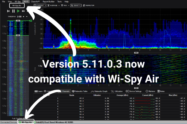This screenshot has width=187, height=124.
Task: Open the Interferers tab icon
Action: [x=45, y=91]
